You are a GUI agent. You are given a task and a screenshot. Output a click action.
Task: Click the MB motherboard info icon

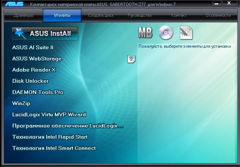145,33
